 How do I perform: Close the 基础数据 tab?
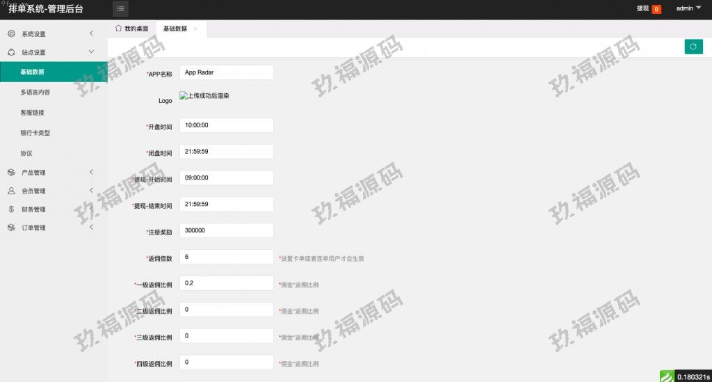tap(195, 29)
